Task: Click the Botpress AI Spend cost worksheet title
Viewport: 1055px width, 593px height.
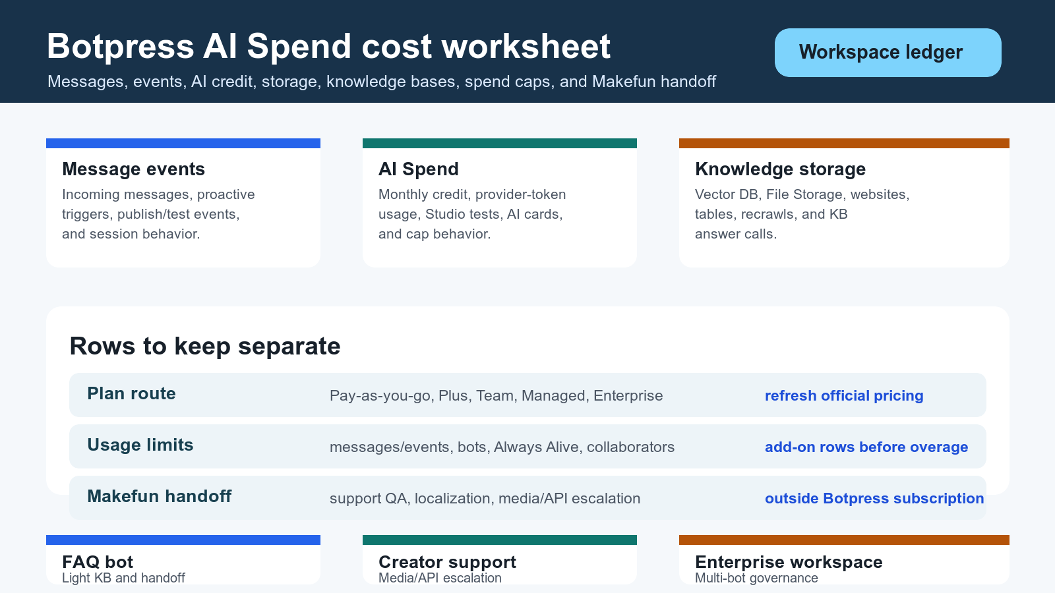Action: pos(328,47)
